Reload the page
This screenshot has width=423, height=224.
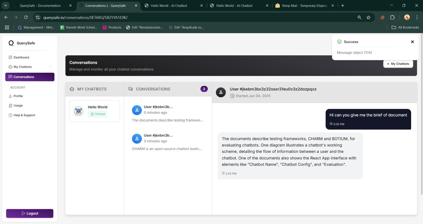tap(26, 17)
